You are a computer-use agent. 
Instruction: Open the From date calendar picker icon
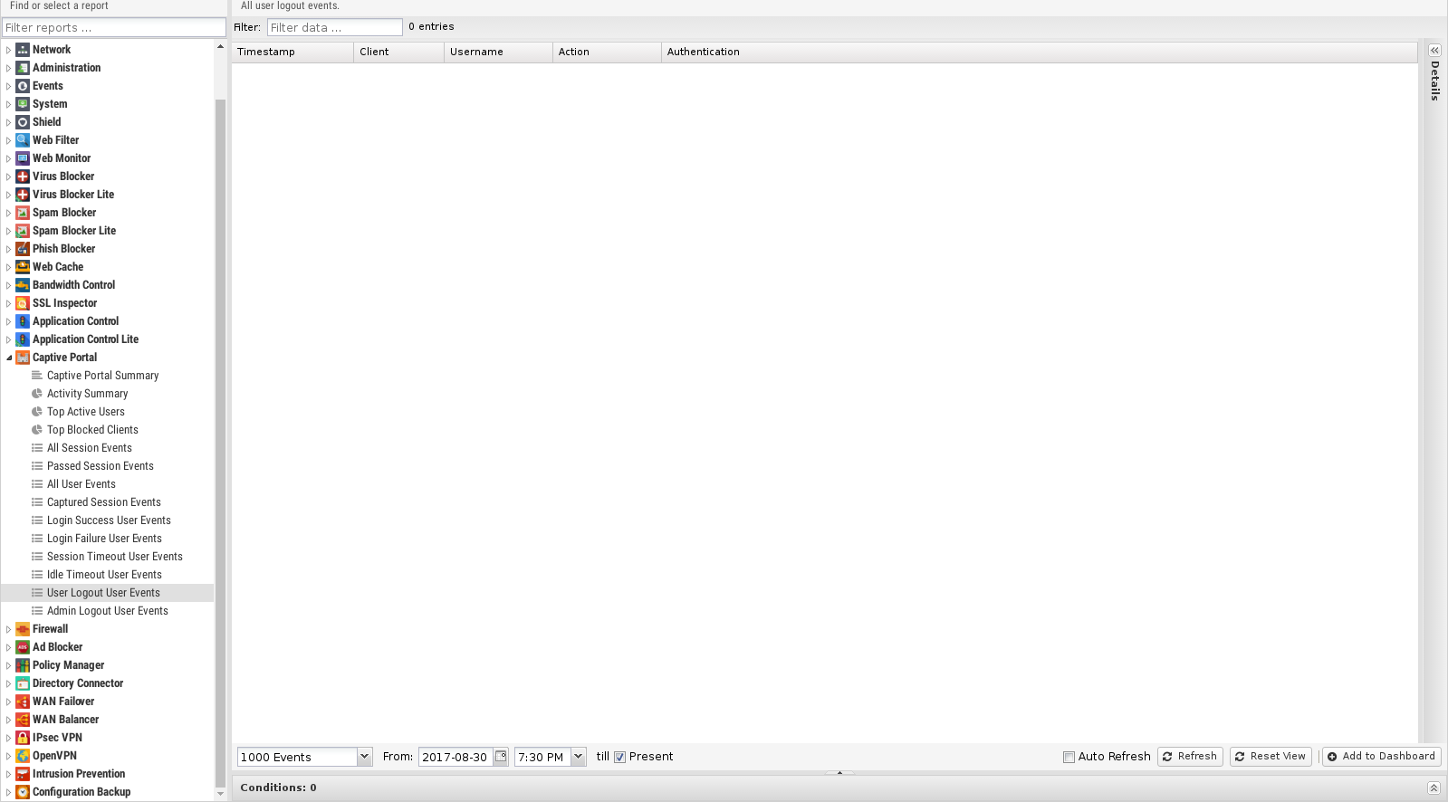tap(501, 756)
